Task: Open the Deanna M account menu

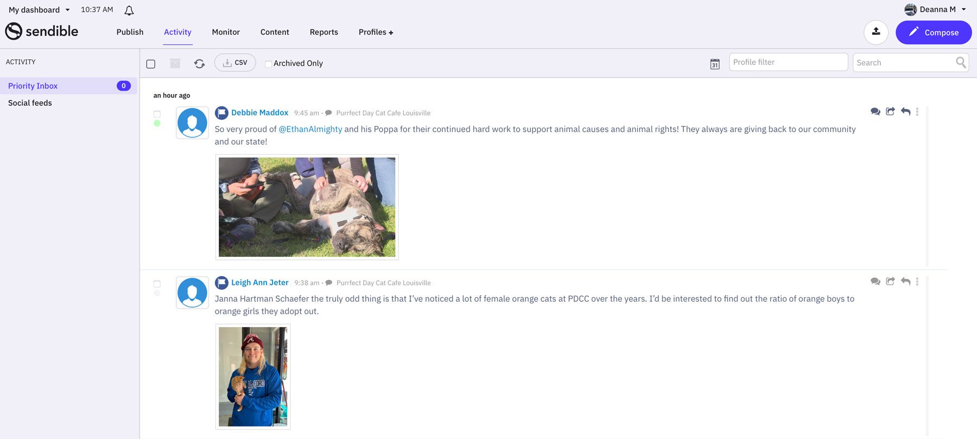Action: 943,10
